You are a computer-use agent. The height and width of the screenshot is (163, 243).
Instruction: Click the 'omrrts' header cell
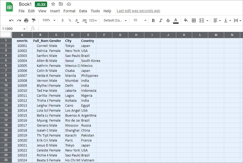click(22, 41)
